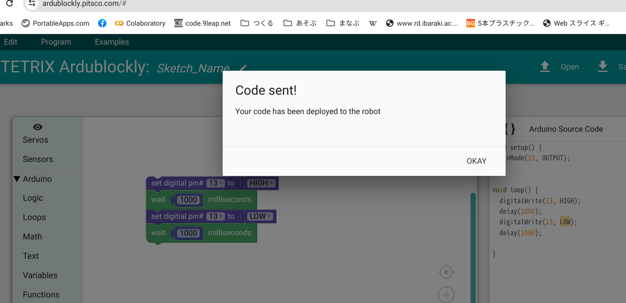Screen dimensions: 626x303
Task: Click second wait block 1000 value
Action: [x=188, y=233]
